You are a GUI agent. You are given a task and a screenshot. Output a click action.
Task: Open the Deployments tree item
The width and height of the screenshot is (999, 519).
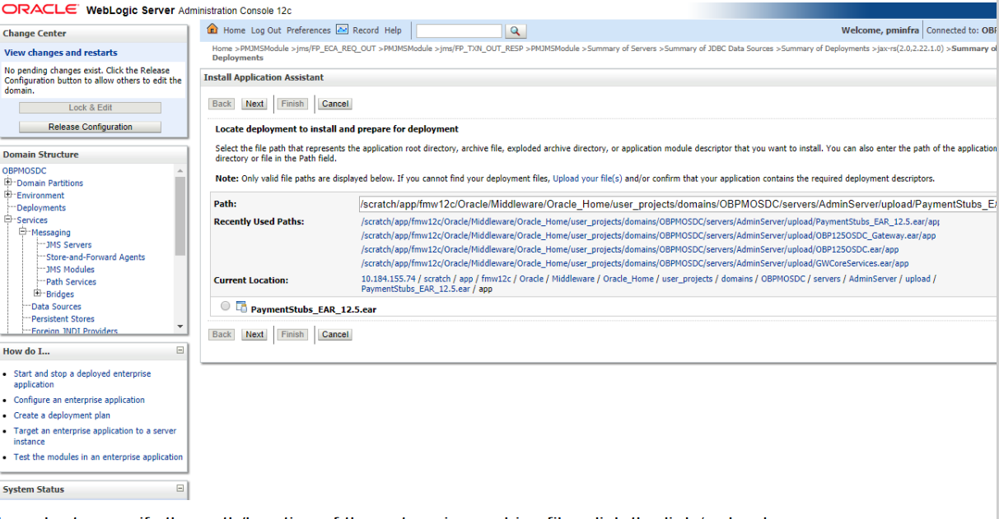tap(41, 208)
